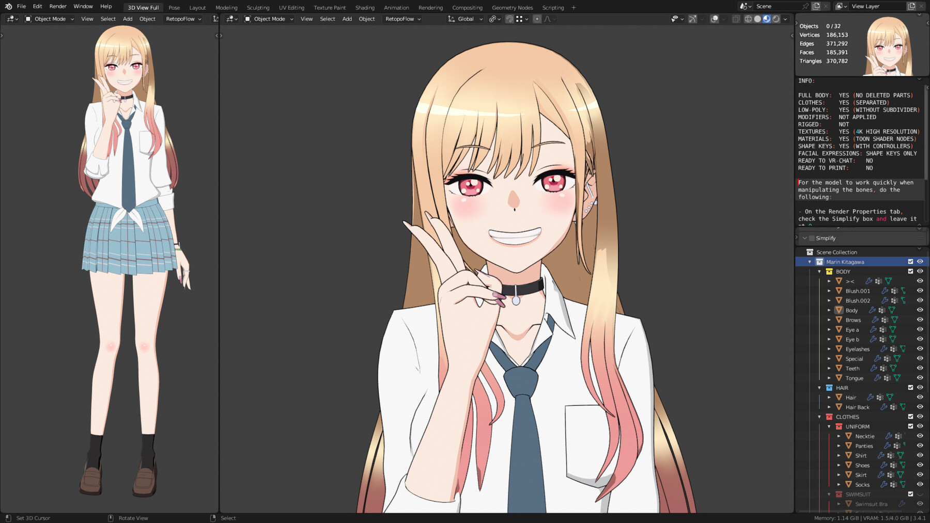Open the main viewport RetopoFlow dropdown
The image size is (930, 523).
pos(403,19)
